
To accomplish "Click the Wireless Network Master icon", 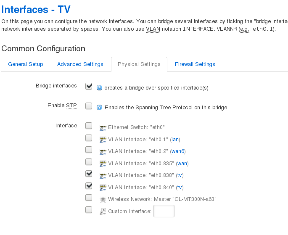I will click(103, 199).
